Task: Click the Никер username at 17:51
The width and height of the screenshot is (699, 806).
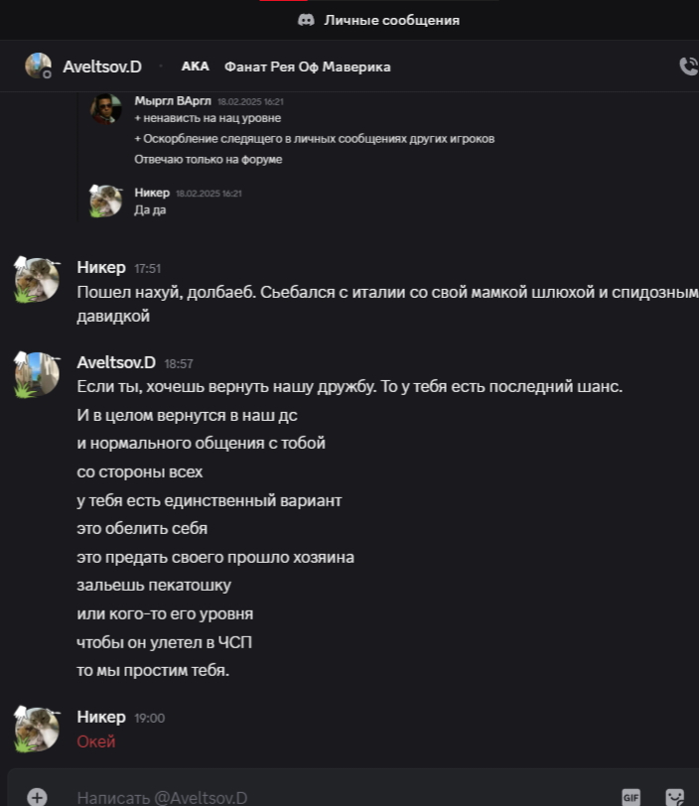Action: 101,267
